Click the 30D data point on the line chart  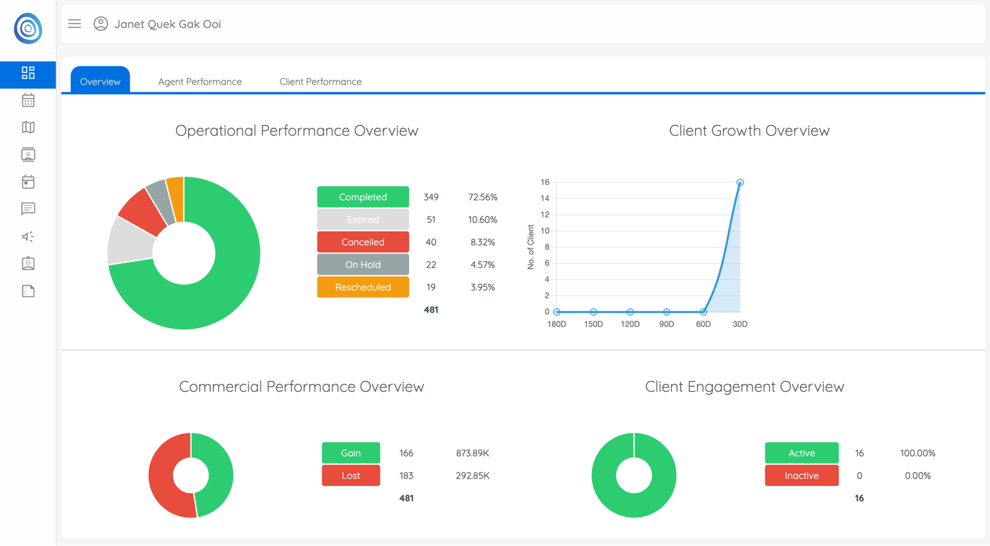tap(739, 182)
